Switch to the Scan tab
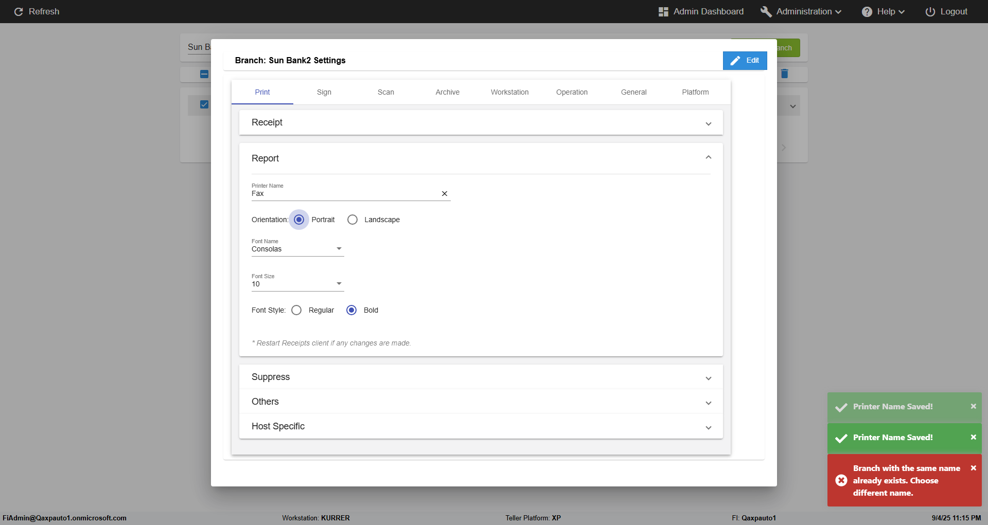 tap(385, 92)
